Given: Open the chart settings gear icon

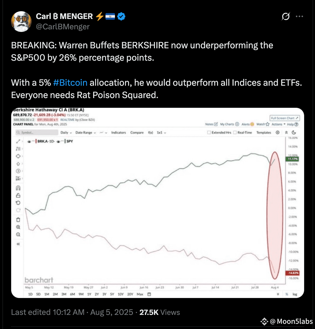Looking at the screenshot, I should 277,132.
